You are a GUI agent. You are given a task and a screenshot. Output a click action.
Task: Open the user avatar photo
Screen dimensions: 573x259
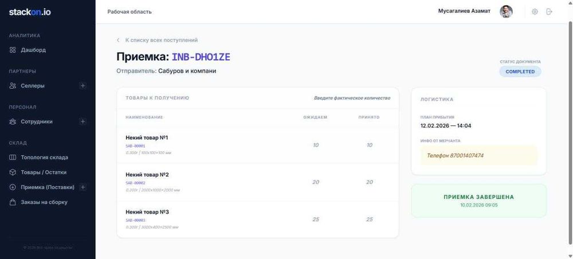click(506, 11)
